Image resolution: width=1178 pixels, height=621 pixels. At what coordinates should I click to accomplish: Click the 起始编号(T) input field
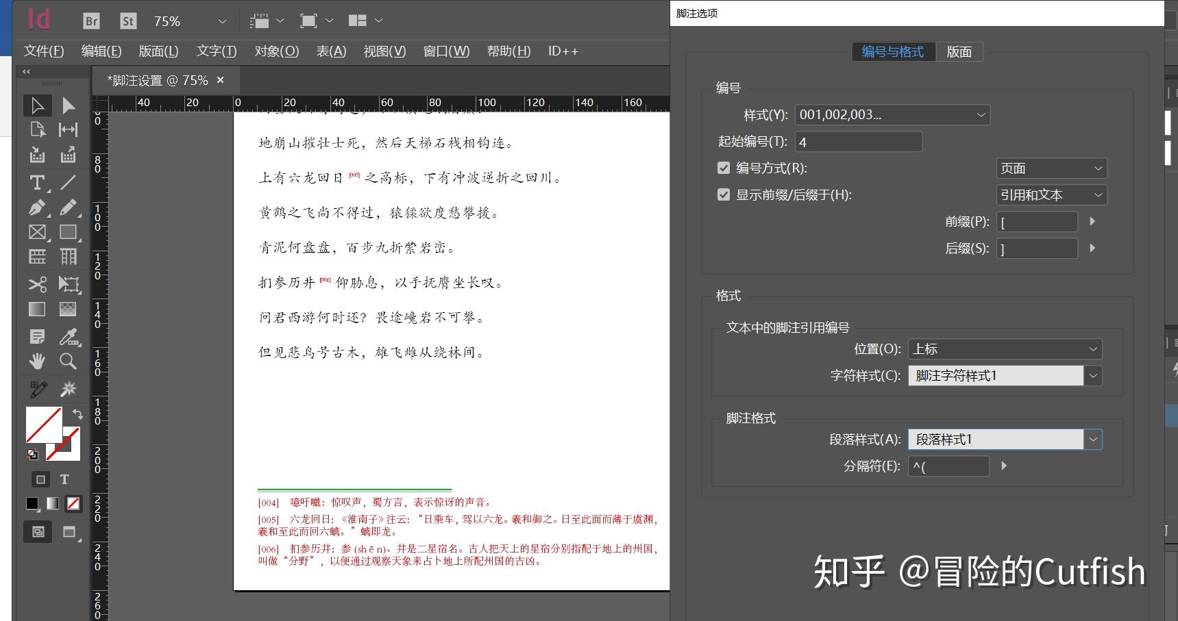click(857, 142)
